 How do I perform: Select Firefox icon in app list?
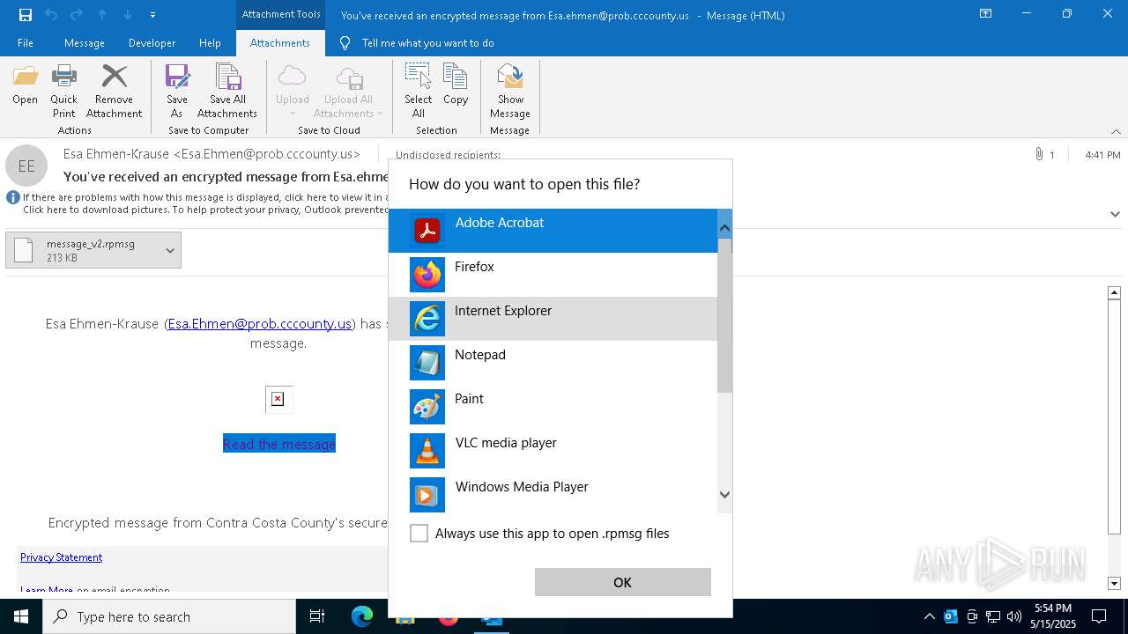click(427, 275)
